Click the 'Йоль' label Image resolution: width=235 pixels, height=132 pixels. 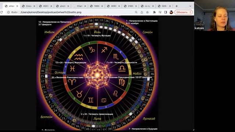pyautogui.click(x=97, y=32)
